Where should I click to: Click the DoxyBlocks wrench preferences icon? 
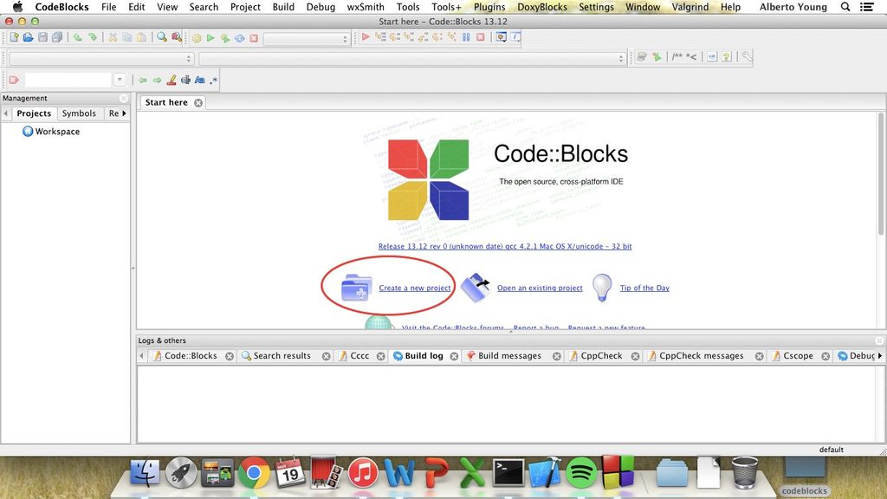pos(747,56)
